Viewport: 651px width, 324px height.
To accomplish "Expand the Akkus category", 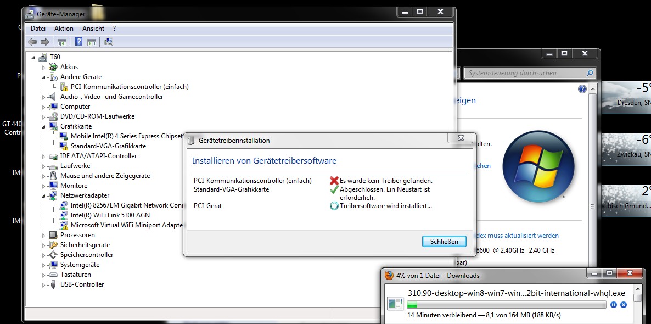I will tap(43, 68).
